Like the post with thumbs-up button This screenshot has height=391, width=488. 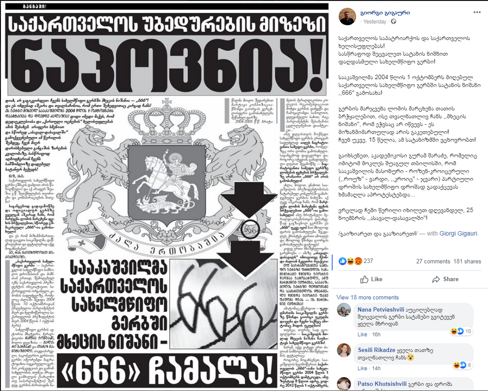(371, 279)
